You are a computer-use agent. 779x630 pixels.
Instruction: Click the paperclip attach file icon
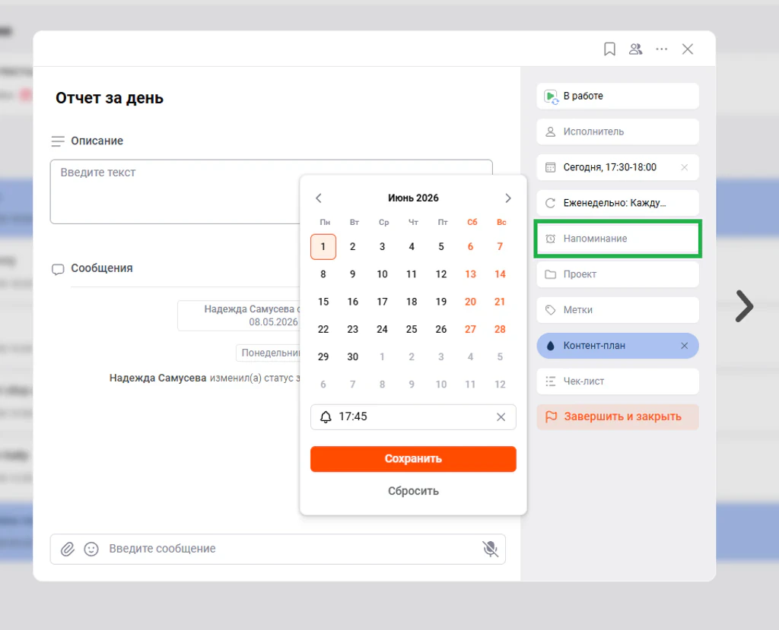point(68,549)
